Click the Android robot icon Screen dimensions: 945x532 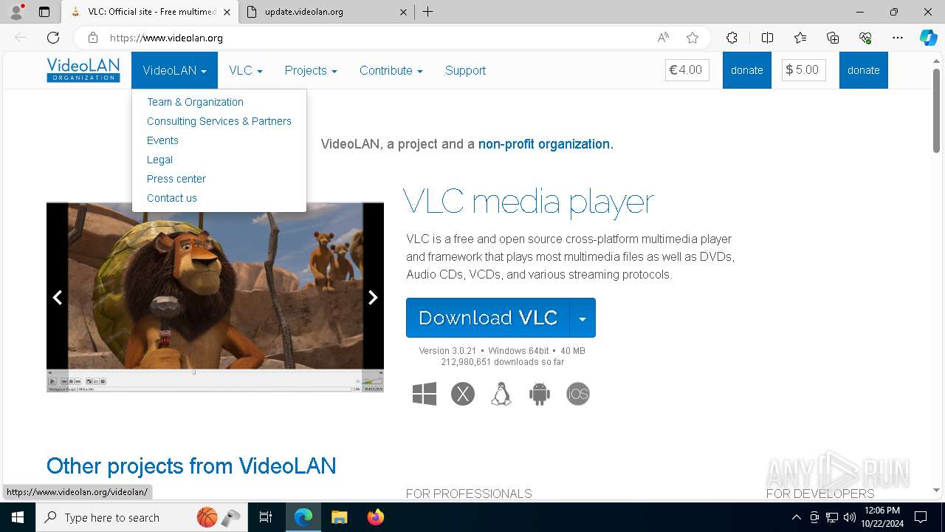pos(540,394)
